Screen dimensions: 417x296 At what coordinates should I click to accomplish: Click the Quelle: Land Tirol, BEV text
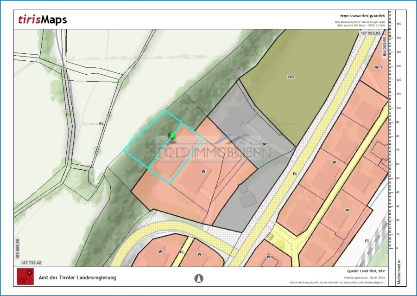pyautogui.click(x=366, y=271)
